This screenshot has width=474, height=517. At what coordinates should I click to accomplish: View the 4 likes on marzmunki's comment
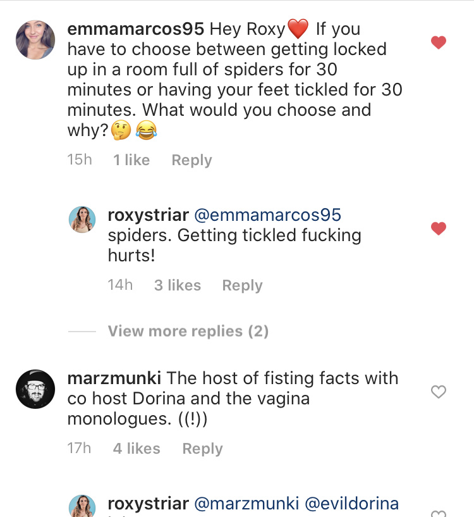136,449
